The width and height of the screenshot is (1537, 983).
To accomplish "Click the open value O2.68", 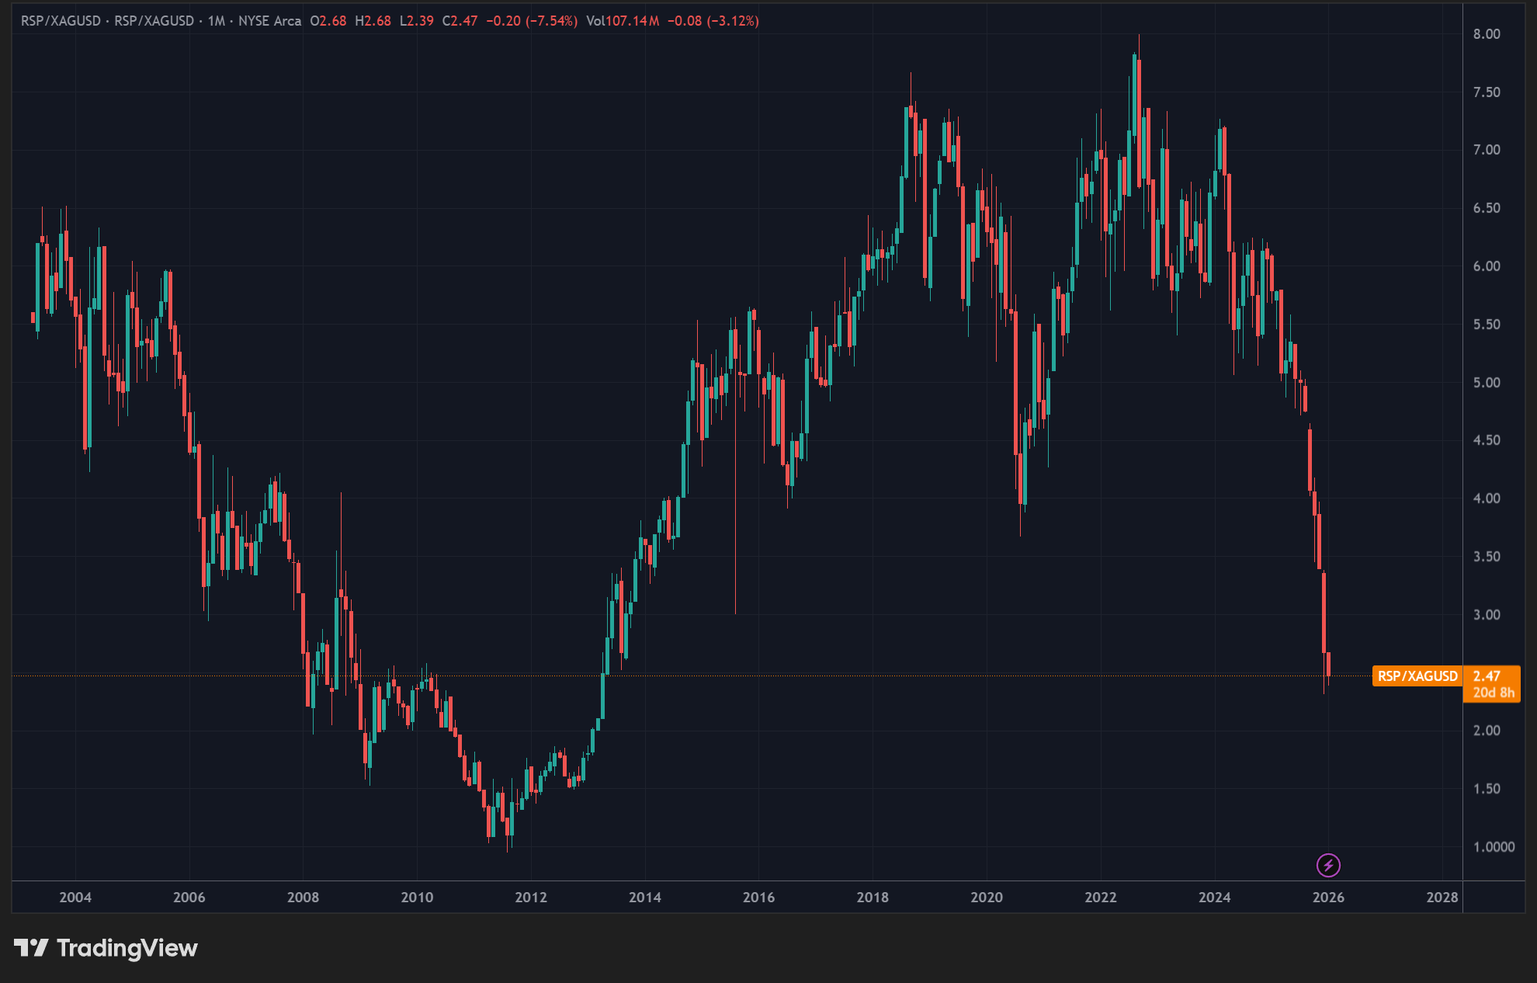I will click(328, 21).
